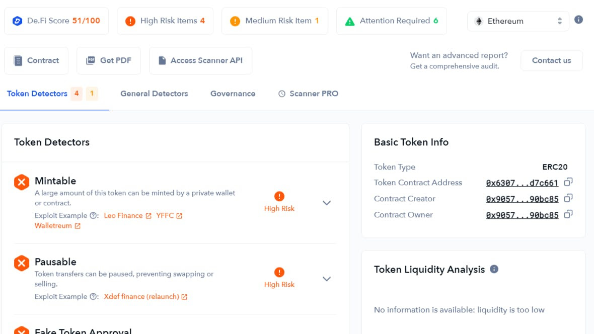The height and width of the screenshot is (334, 594).
Task: Copy the Contract Creator address
Action: point(568,199)
